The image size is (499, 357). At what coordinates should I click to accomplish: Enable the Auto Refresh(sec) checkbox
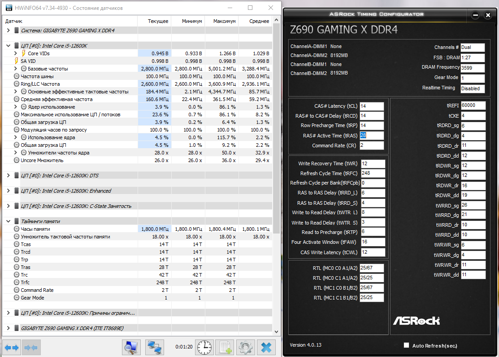(406, 345)
